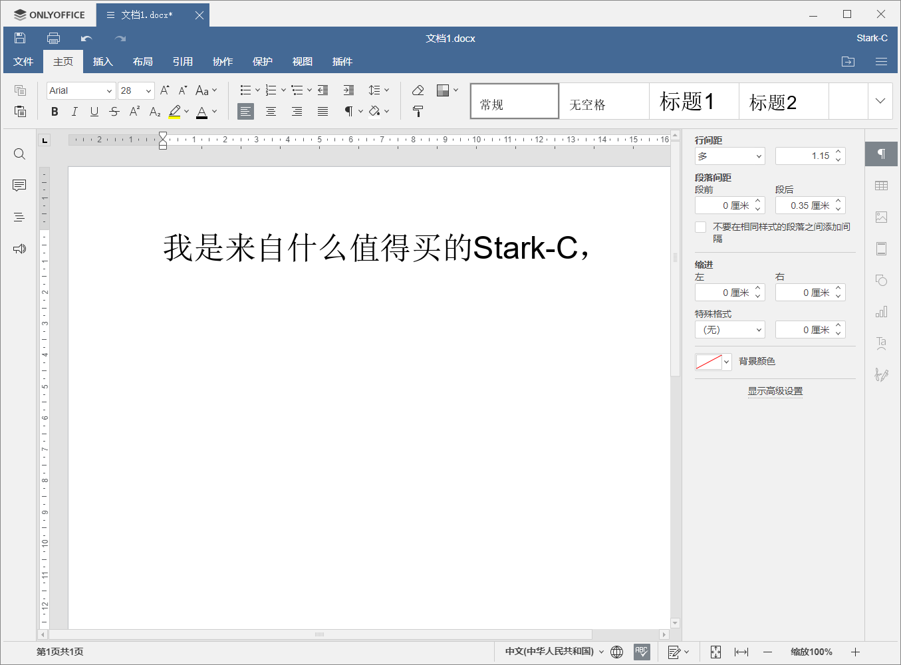Toggle Align right
Screen dimensions: 901x665
(297, 111)
